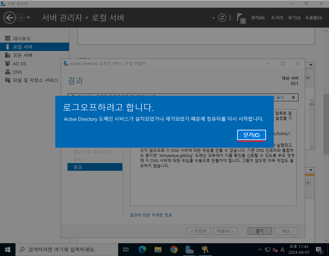
Task: Refresh Server Manager with the refresh icon
Action: click(222, 18)
